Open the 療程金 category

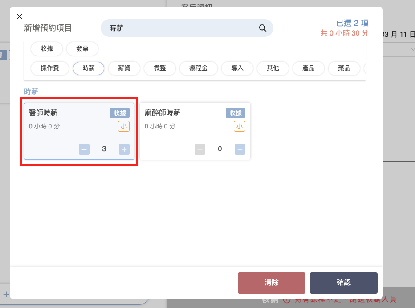199,68
